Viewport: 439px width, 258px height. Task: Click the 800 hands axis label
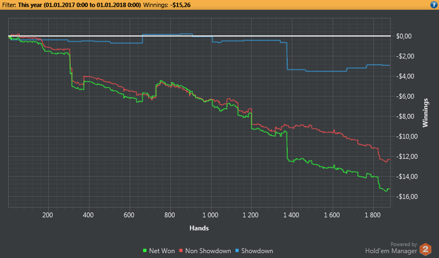[170, 215]
